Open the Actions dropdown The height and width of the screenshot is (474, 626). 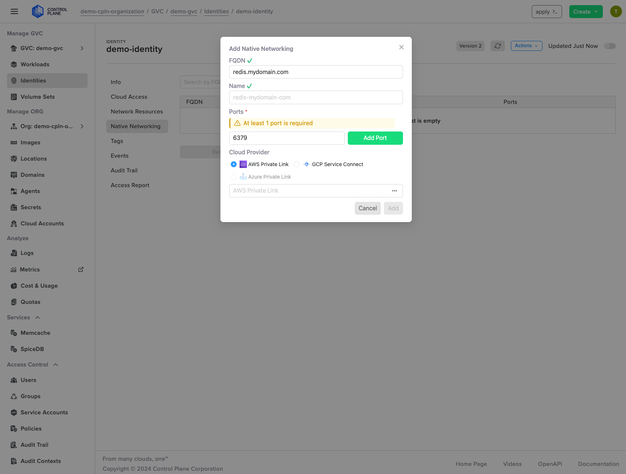526,46
